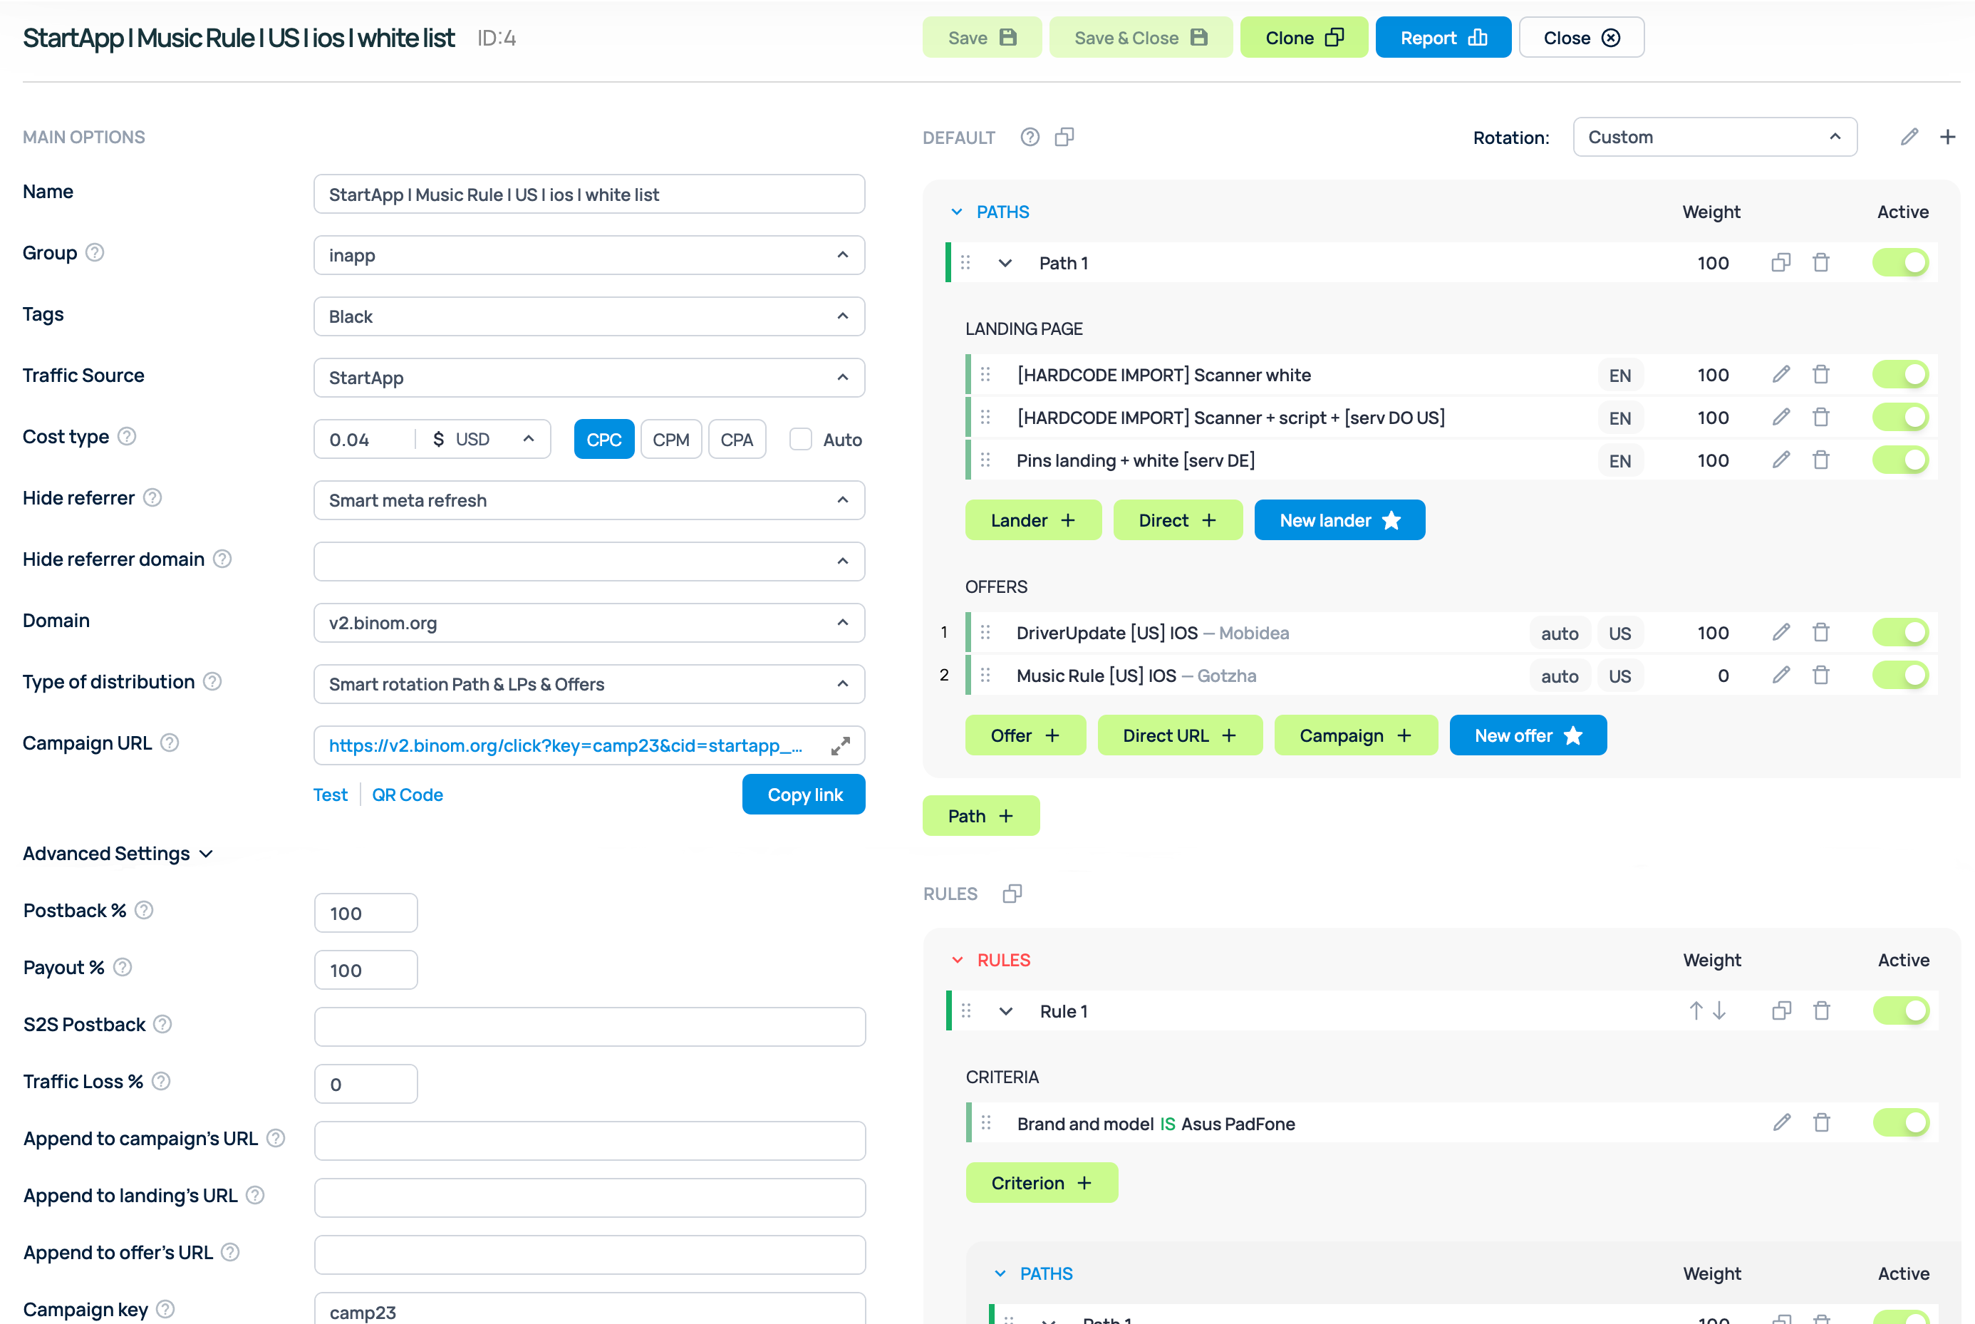The image size is (1975, 1324).
Task: Toggle off Scanner white landing page
Action: [x=1900, y=375]
